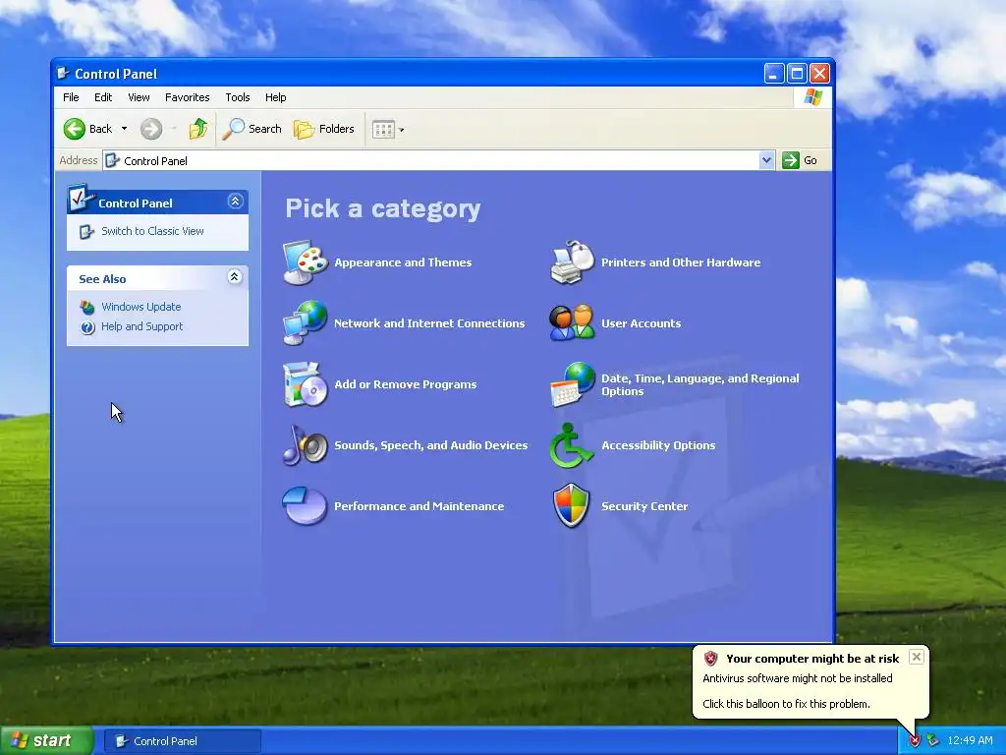Click the Performance and Maintenance text link
This screenshot has width=1006, height=755.
coord(419,506)
